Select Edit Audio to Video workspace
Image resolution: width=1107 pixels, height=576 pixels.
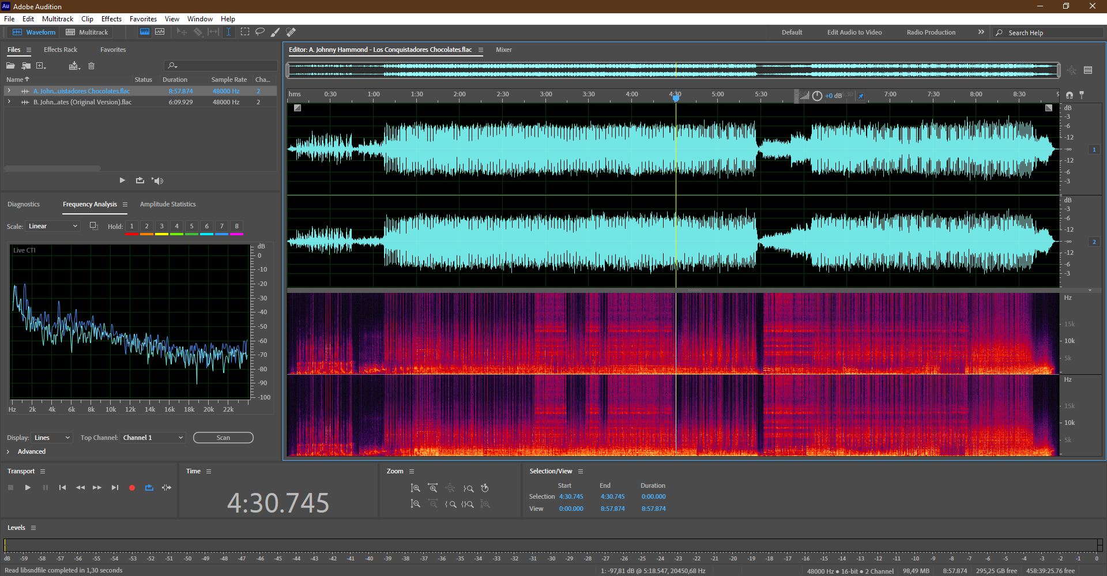coord(854,32)
